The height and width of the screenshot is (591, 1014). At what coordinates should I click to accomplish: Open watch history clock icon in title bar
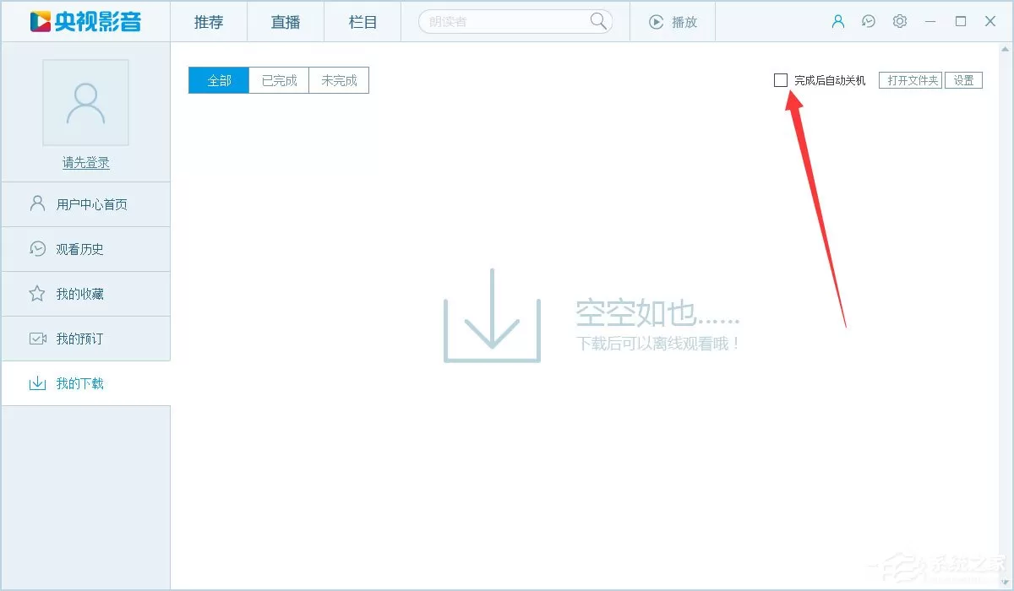pos(869,22)
